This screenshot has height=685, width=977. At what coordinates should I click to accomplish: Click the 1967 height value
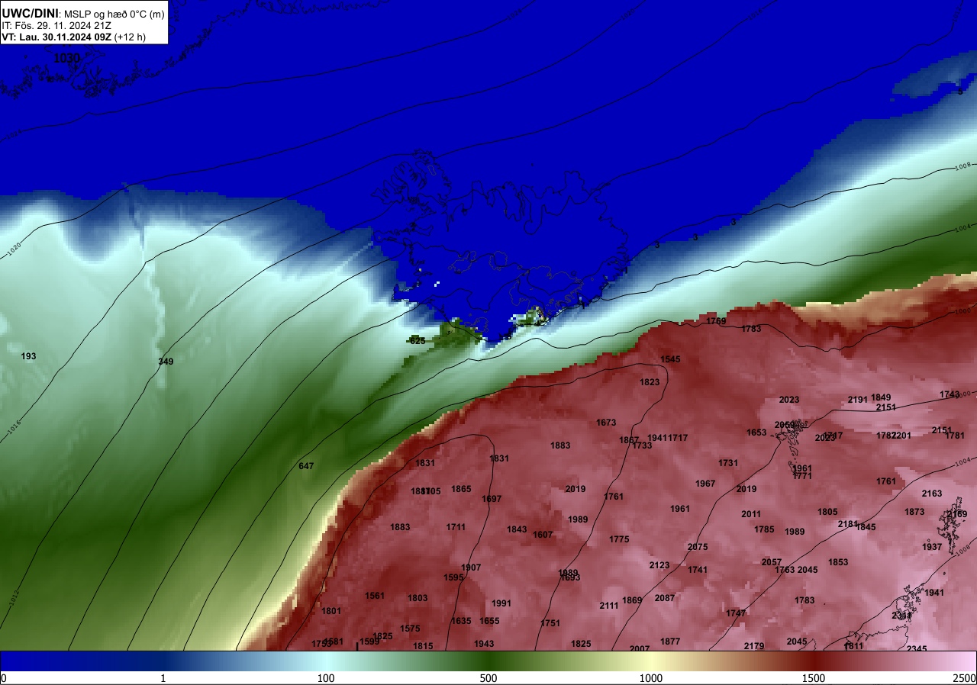click(705, 484)
